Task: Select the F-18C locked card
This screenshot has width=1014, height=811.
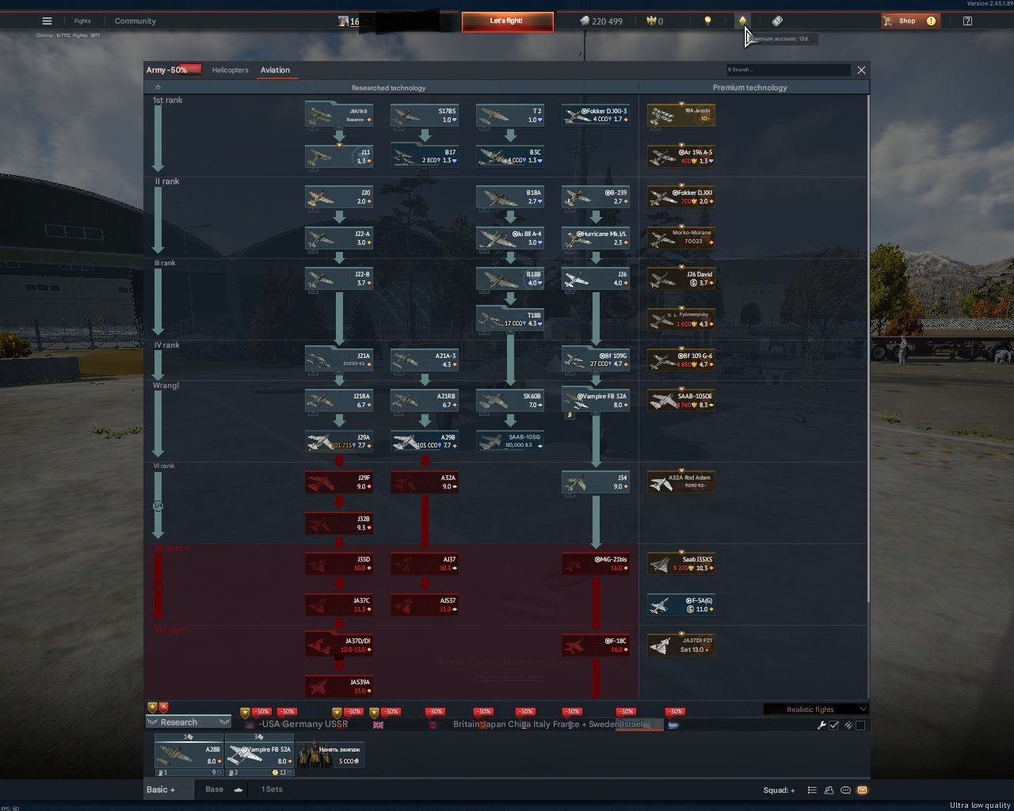Action: (x=596, y=645)
